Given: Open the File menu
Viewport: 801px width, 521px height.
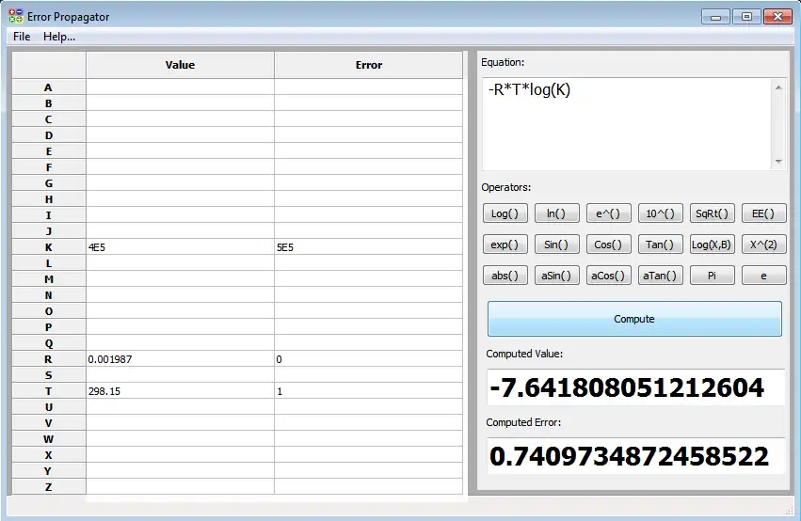Looking at the screenshot, I should [x=22, y=37].
